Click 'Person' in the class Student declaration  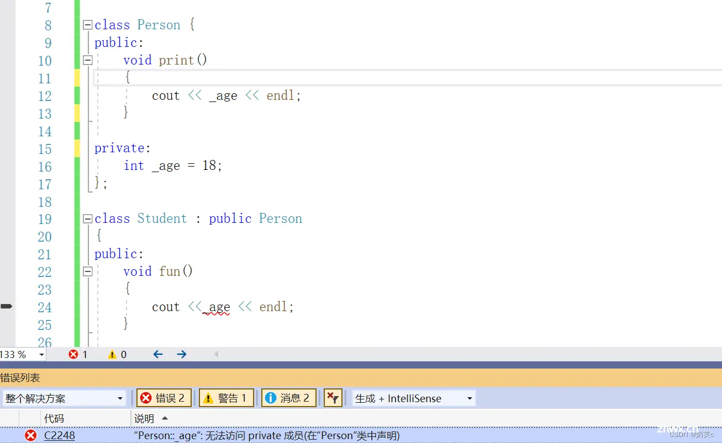pos(281,218)
